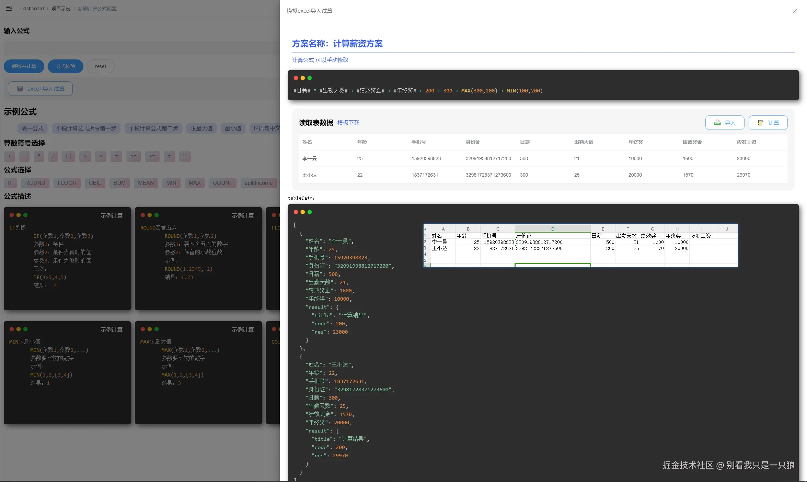Click the 解析并计算 button
807x482 pixels.
(x=24, y=66)
